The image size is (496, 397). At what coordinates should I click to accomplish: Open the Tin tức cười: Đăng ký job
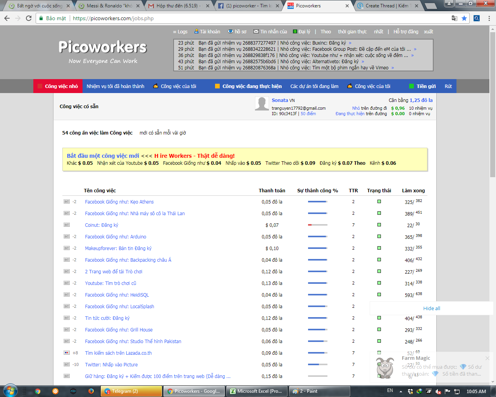click(107, 318)
